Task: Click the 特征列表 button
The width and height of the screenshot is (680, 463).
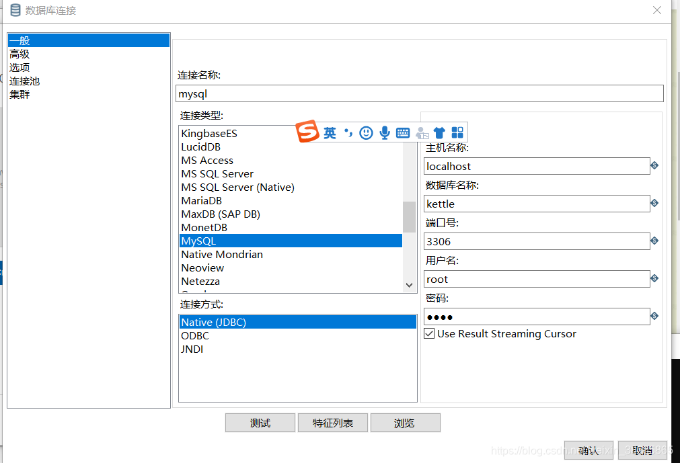Action: (x=333, y=423)
